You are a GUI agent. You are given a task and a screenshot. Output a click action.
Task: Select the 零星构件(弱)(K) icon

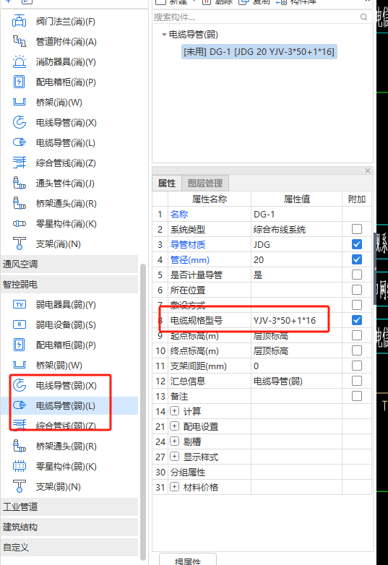pyautogui.click(x=19, y=466)
